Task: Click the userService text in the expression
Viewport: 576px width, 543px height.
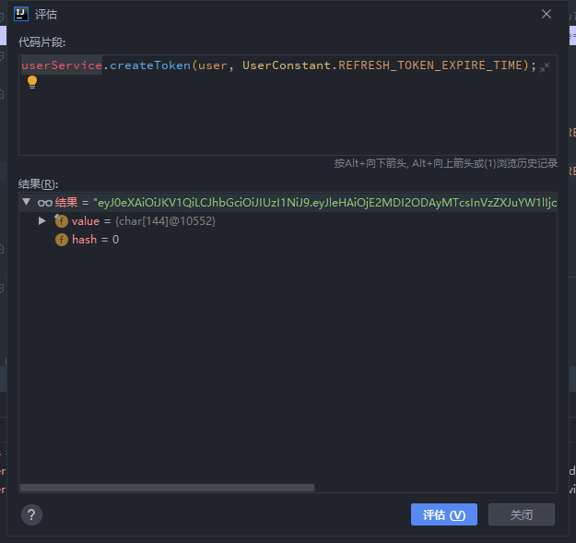Action: 61,65
